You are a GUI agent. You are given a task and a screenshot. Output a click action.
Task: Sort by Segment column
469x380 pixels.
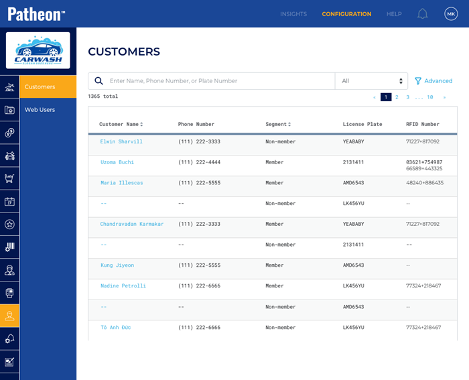pyautogui.click(x=278, y=124)
